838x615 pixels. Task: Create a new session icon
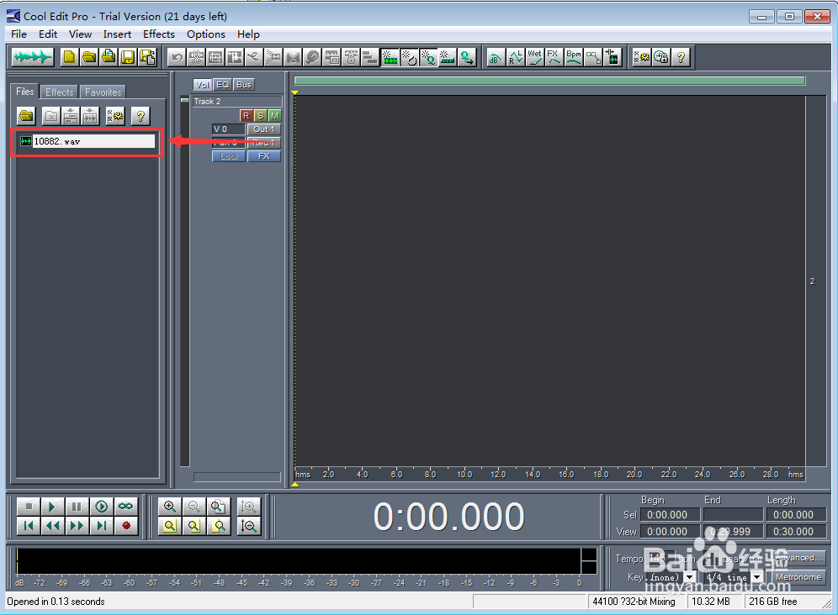[x=69, y=56]
